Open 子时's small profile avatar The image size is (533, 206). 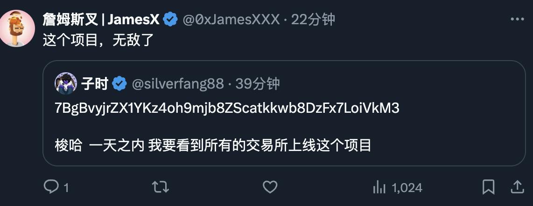click(66, 83)
